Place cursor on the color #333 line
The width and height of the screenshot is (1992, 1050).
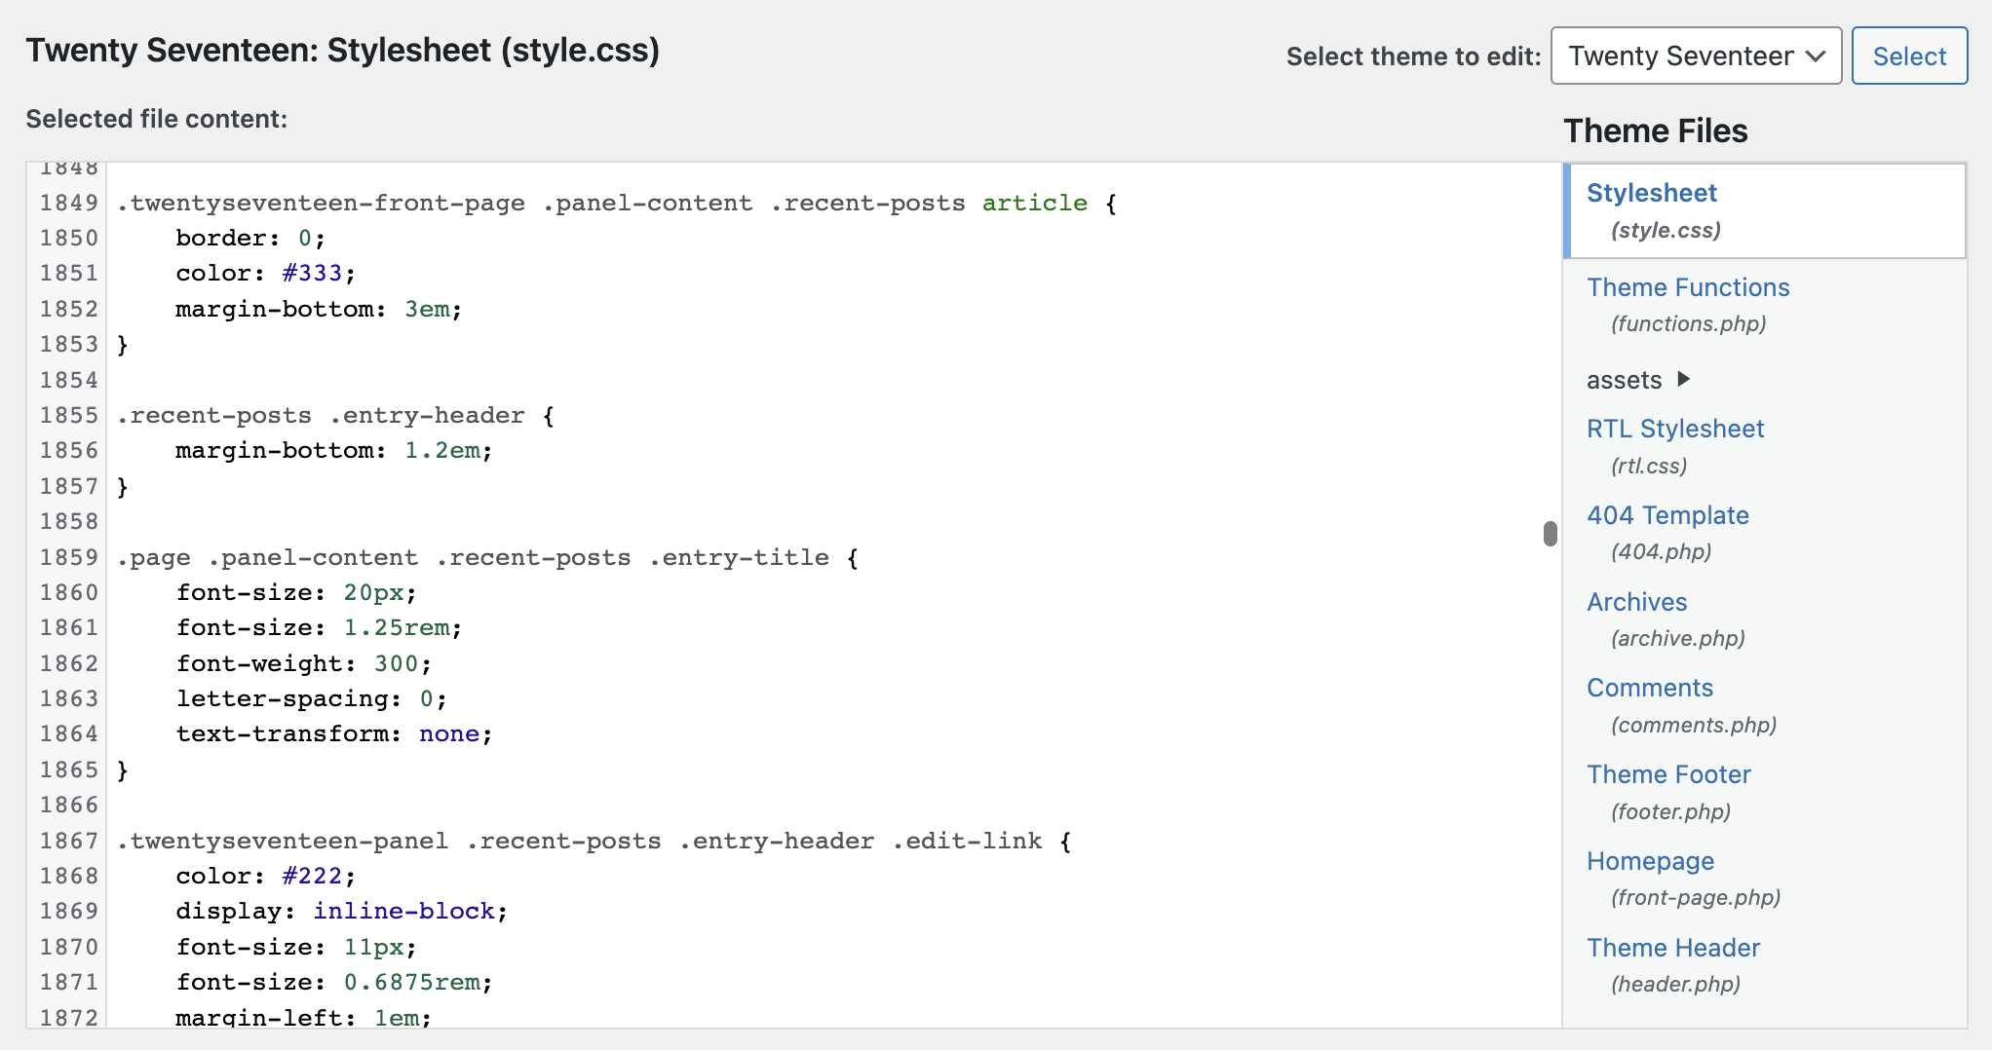(x=265, y=274)
